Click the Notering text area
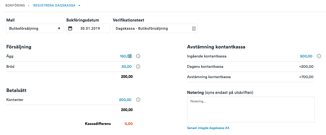The image size is (326, 135). click(251, 109)
